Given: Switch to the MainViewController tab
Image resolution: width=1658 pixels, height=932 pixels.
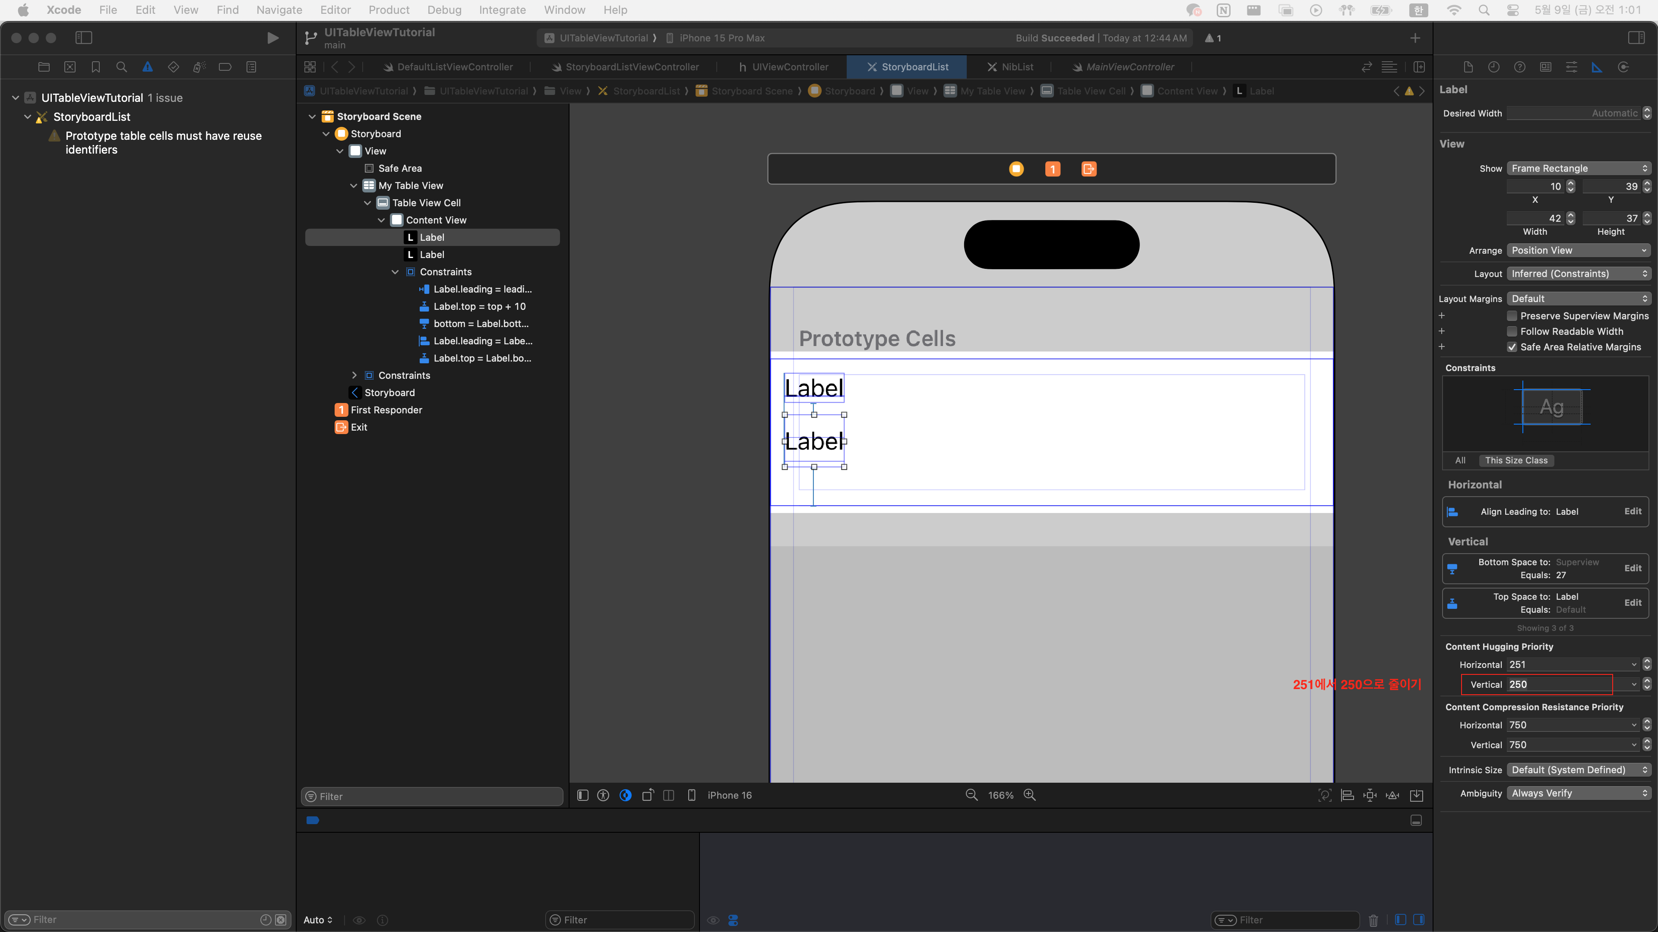Looking at the screenshot, I should 1123,67.
